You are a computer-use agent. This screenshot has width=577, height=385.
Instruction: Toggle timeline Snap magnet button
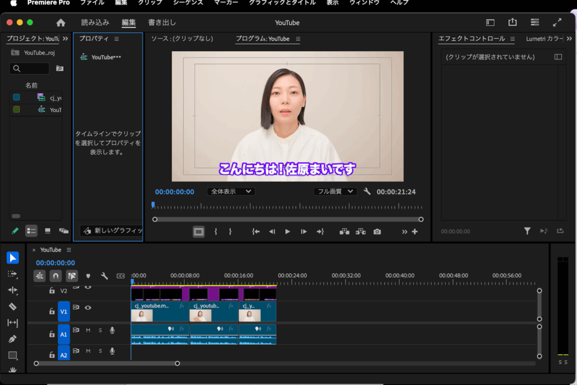pos(55,276)
